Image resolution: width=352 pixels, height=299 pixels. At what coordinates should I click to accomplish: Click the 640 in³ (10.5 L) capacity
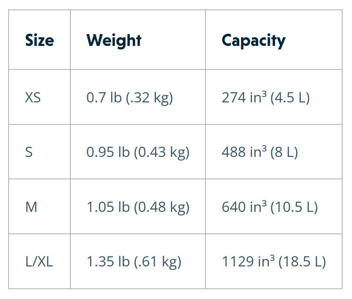coord(269,207)
